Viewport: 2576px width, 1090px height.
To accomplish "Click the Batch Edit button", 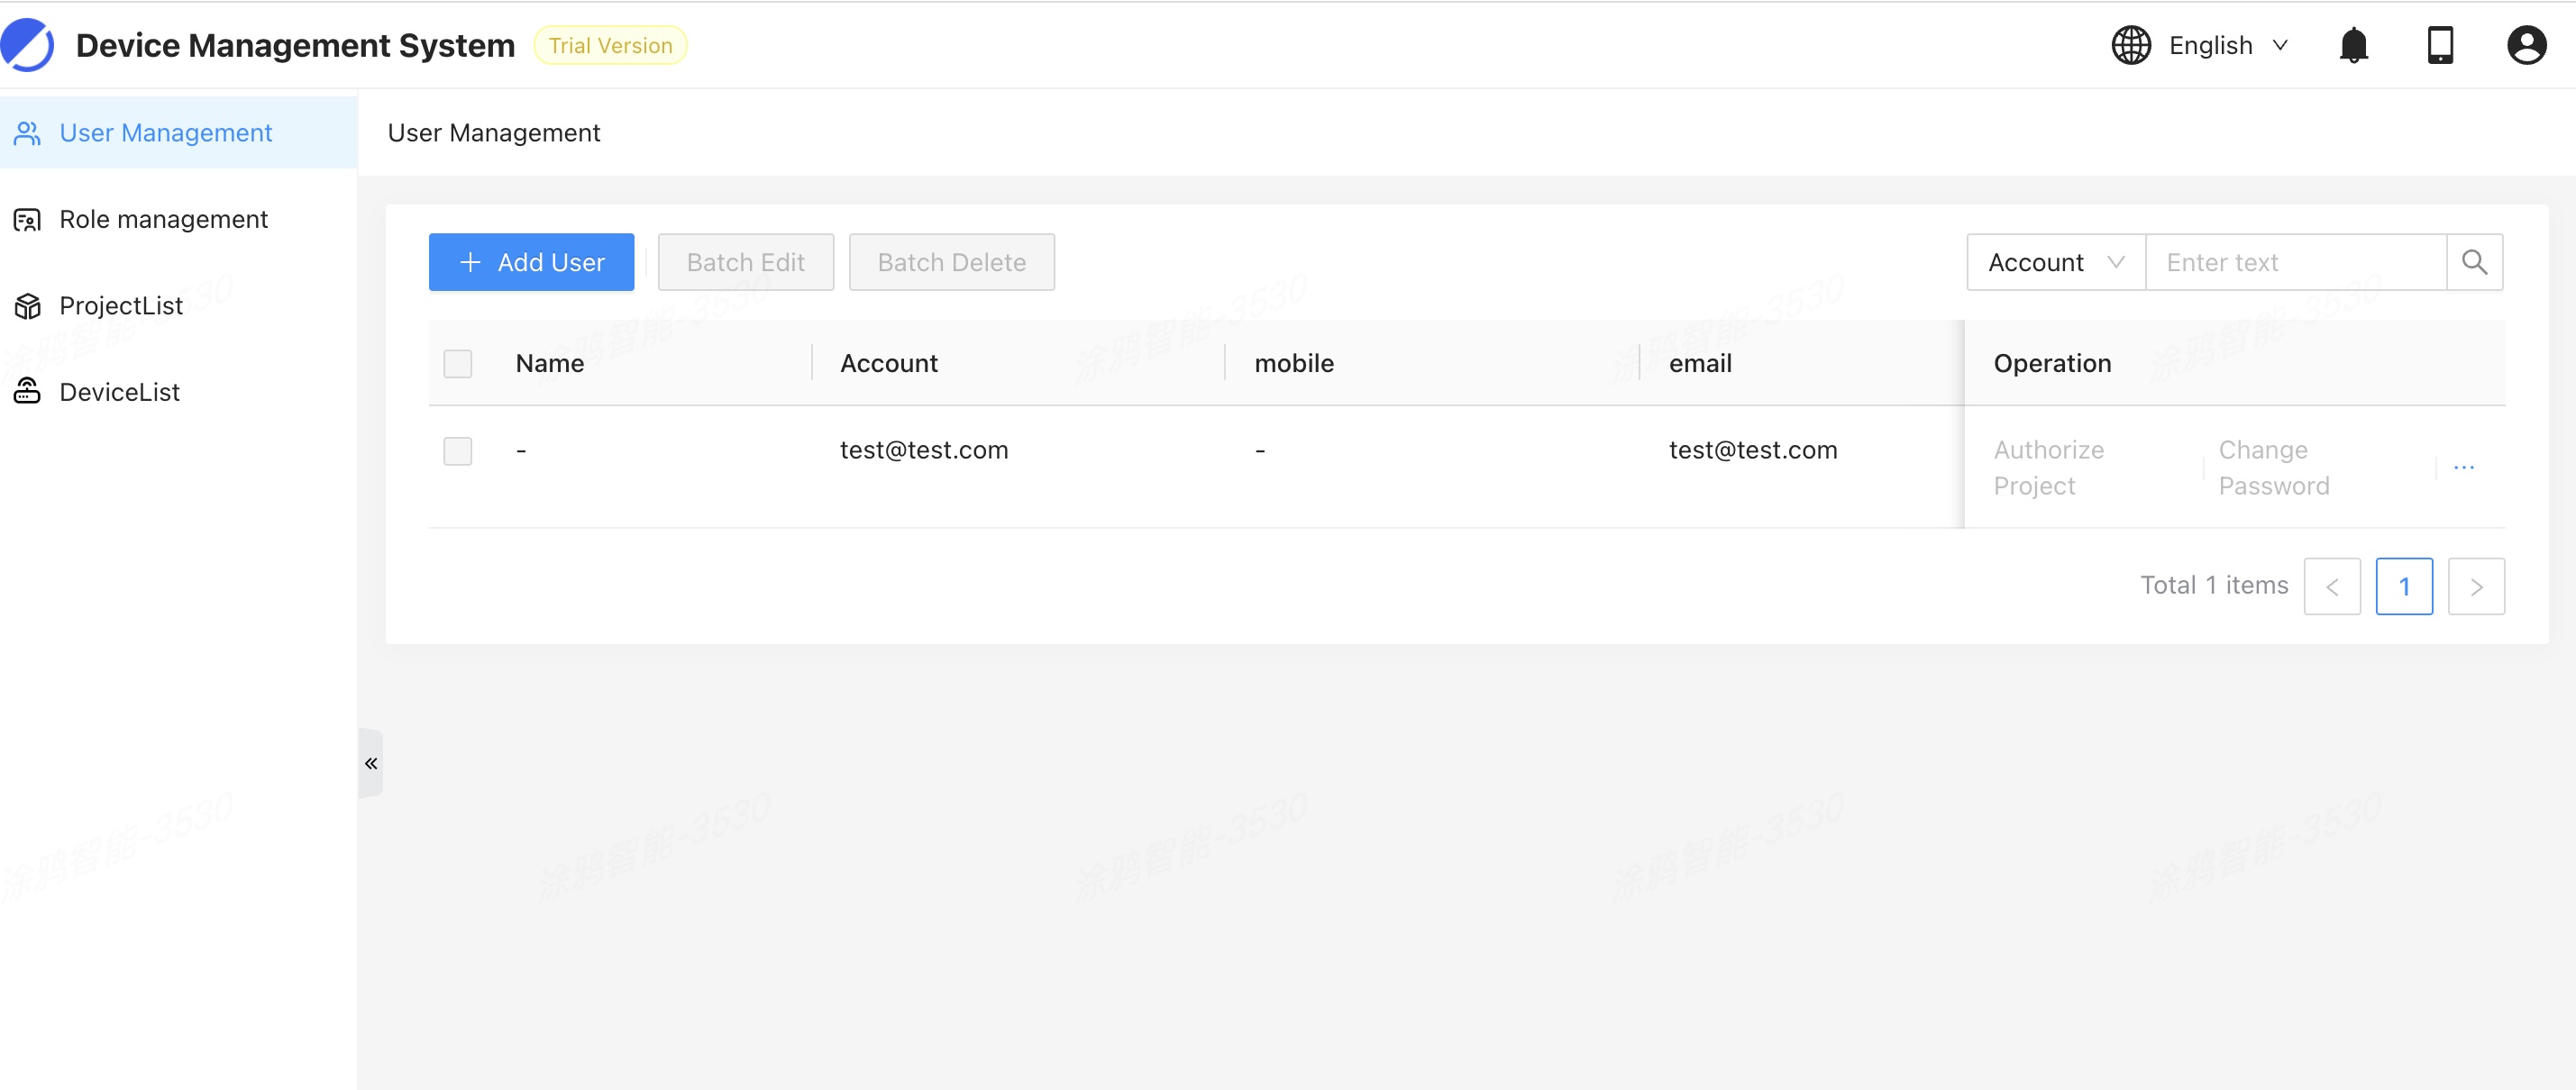I will (x=745, y=262).
